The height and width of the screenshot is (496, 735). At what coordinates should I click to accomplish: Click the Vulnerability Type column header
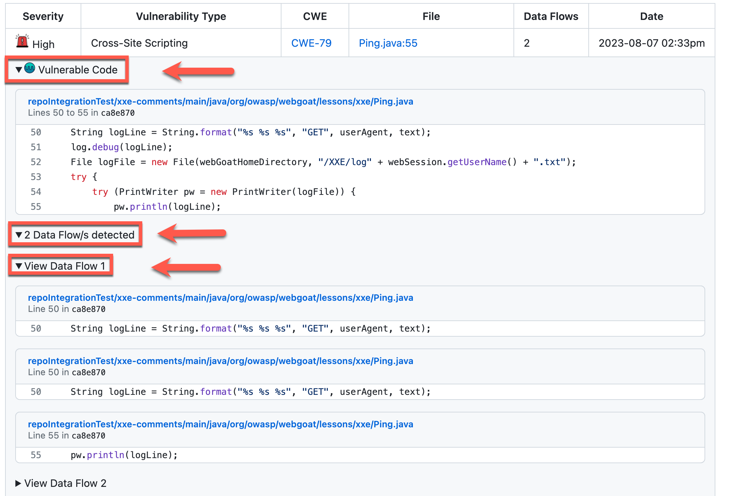tap(181, 16)
